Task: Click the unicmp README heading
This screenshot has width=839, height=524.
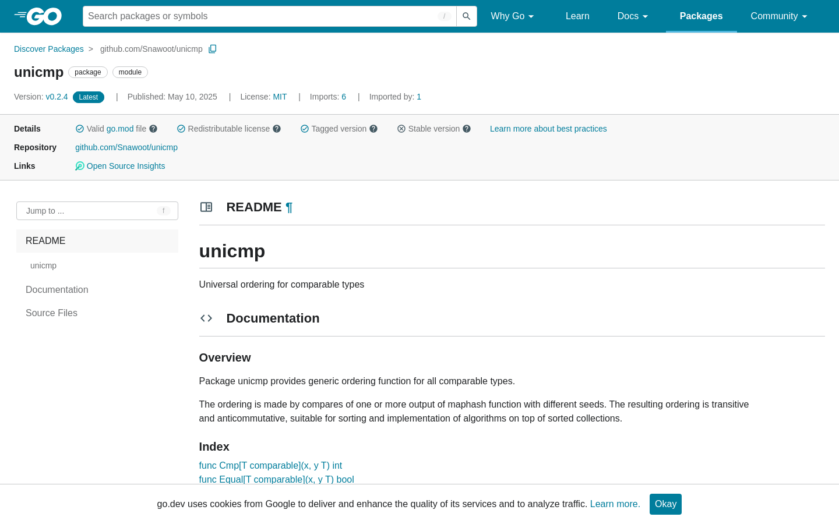Action: pyautogui.click(x=232, y=251)
